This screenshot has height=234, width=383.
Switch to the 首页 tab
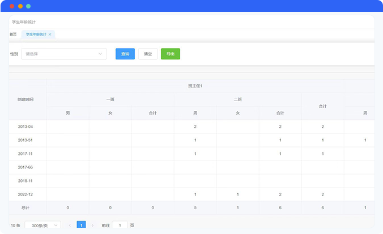pyautogui.click(x=13, y=34)
